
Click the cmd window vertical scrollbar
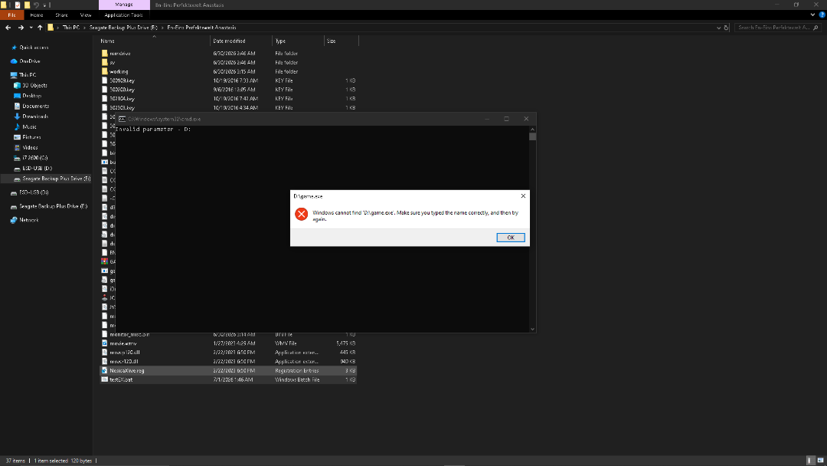tap(533, 229)
